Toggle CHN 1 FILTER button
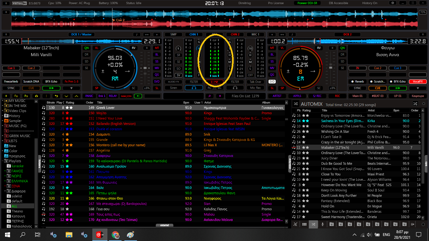The image size is (429, 241). [194, 82]
